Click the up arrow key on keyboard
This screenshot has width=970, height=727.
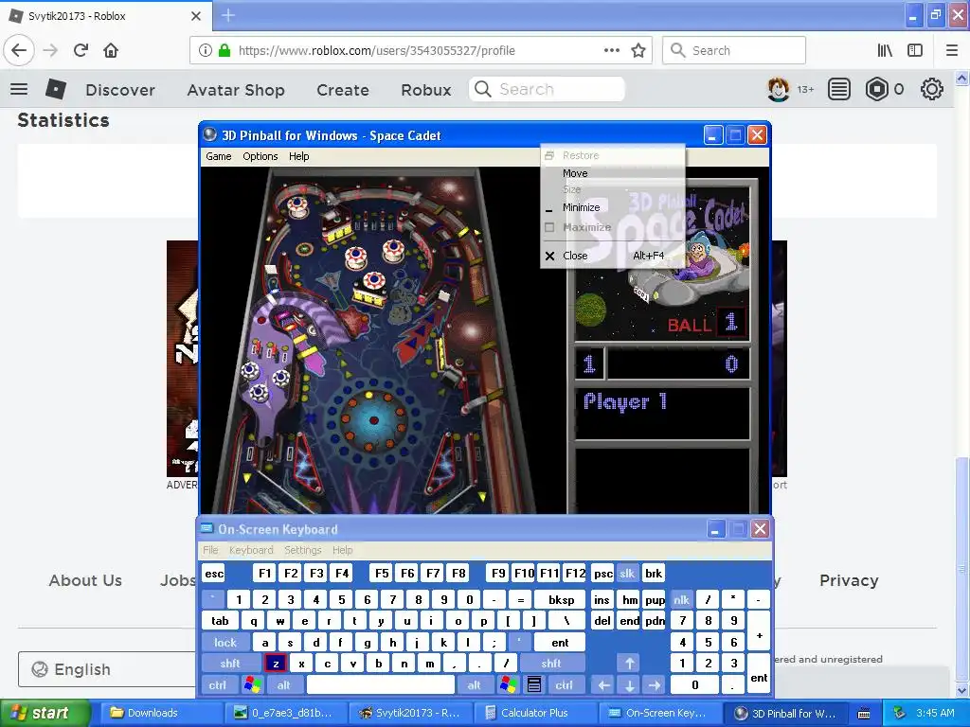point(629,664)
